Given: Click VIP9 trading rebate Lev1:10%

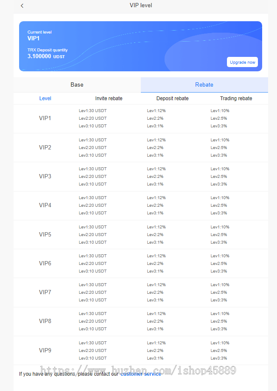Looking at the screenshot, I should click(220, 343).
